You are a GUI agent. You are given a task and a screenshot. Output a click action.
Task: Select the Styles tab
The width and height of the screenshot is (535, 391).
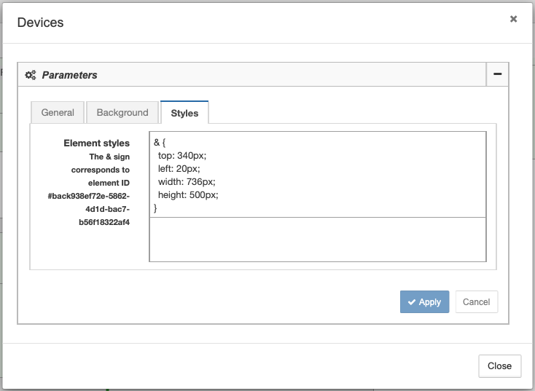(184, 113)
